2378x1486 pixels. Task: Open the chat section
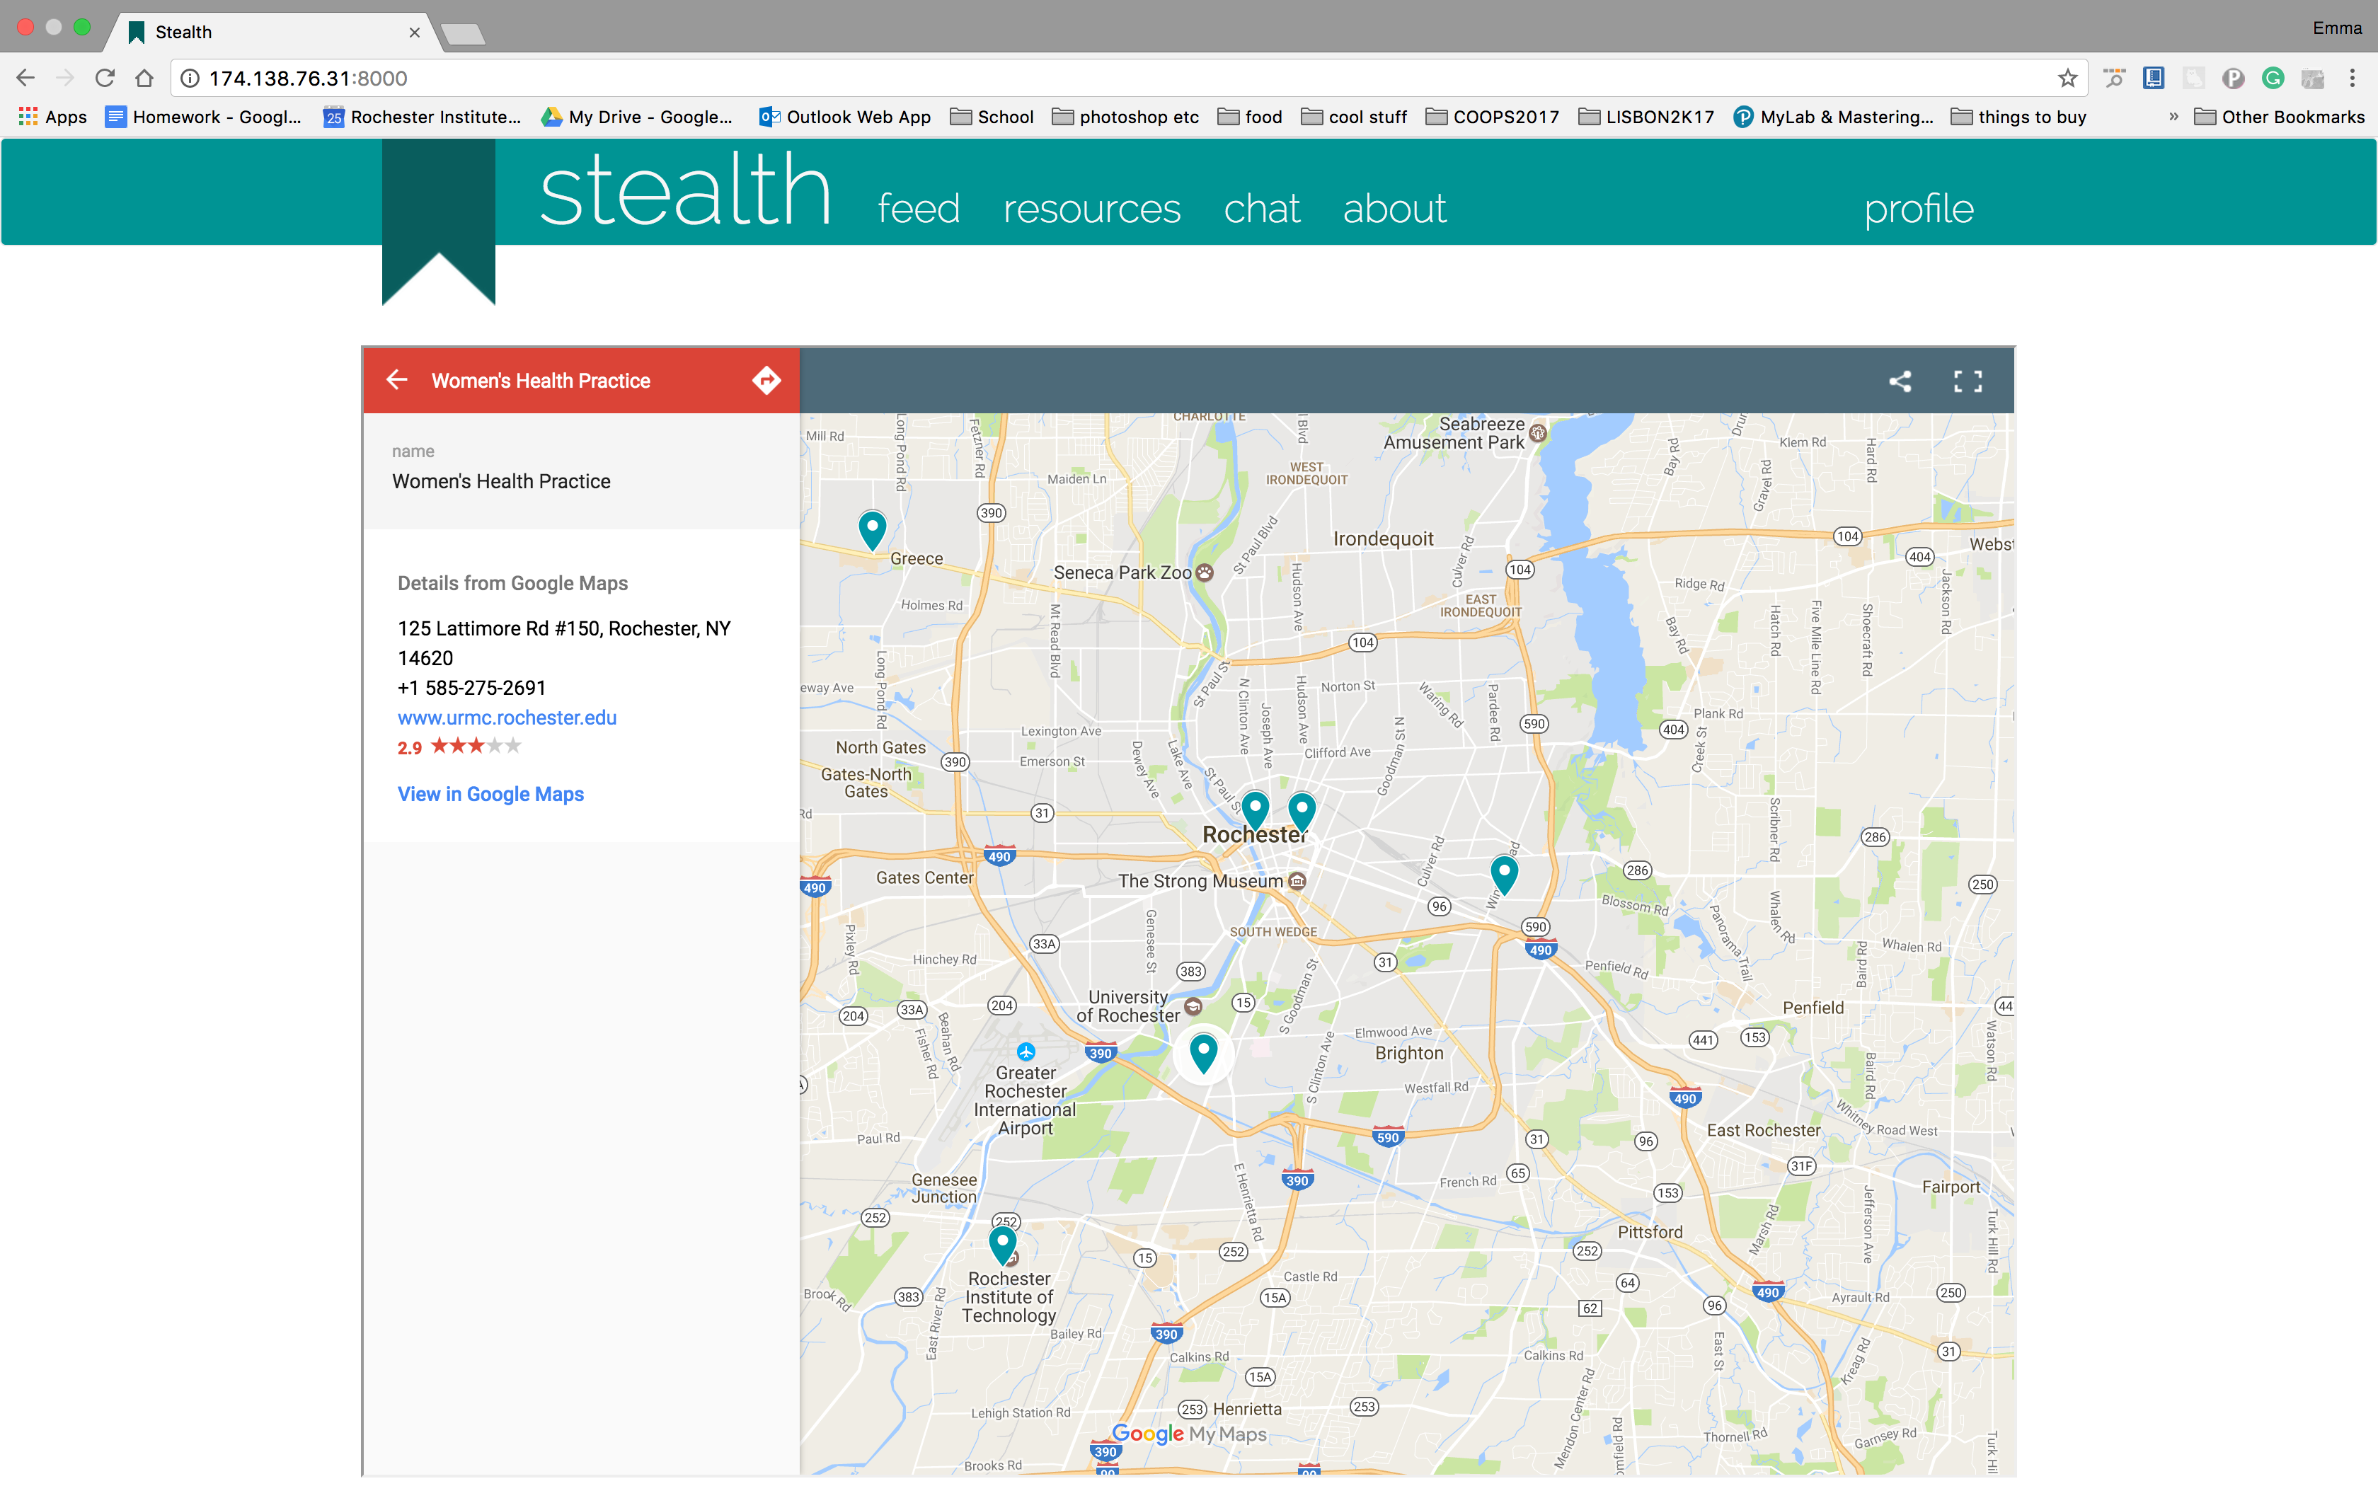tap(1260, 208)
